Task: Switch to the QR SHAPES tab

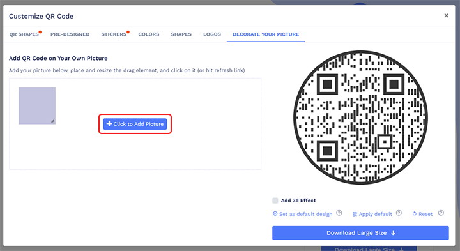Action: click(x=25, y=34)
